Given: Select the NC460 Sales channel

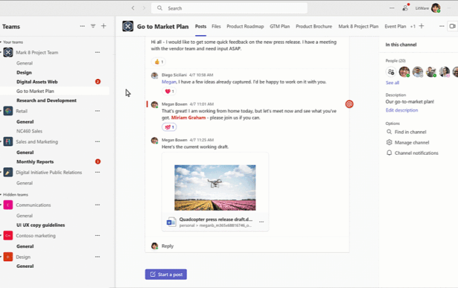Looking at the screenshot, I should 29,131.
